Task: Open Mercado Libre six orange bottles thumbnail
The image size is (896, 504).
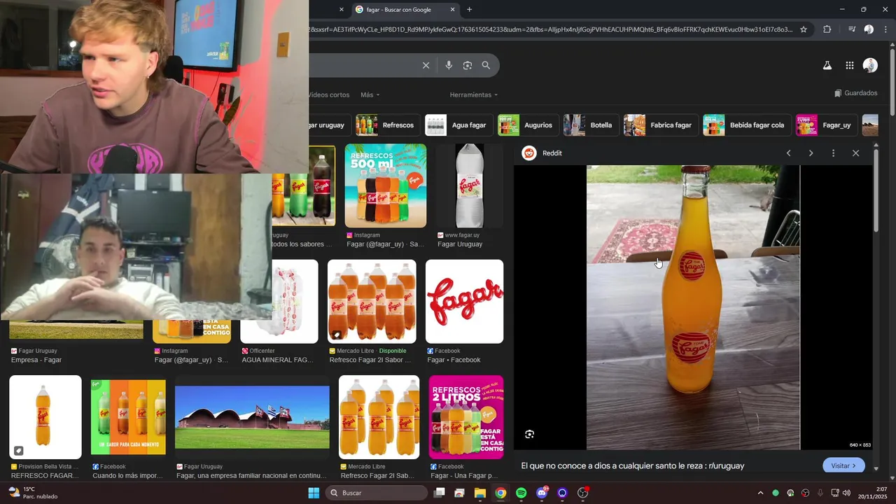Action: (x=372, y=302)
